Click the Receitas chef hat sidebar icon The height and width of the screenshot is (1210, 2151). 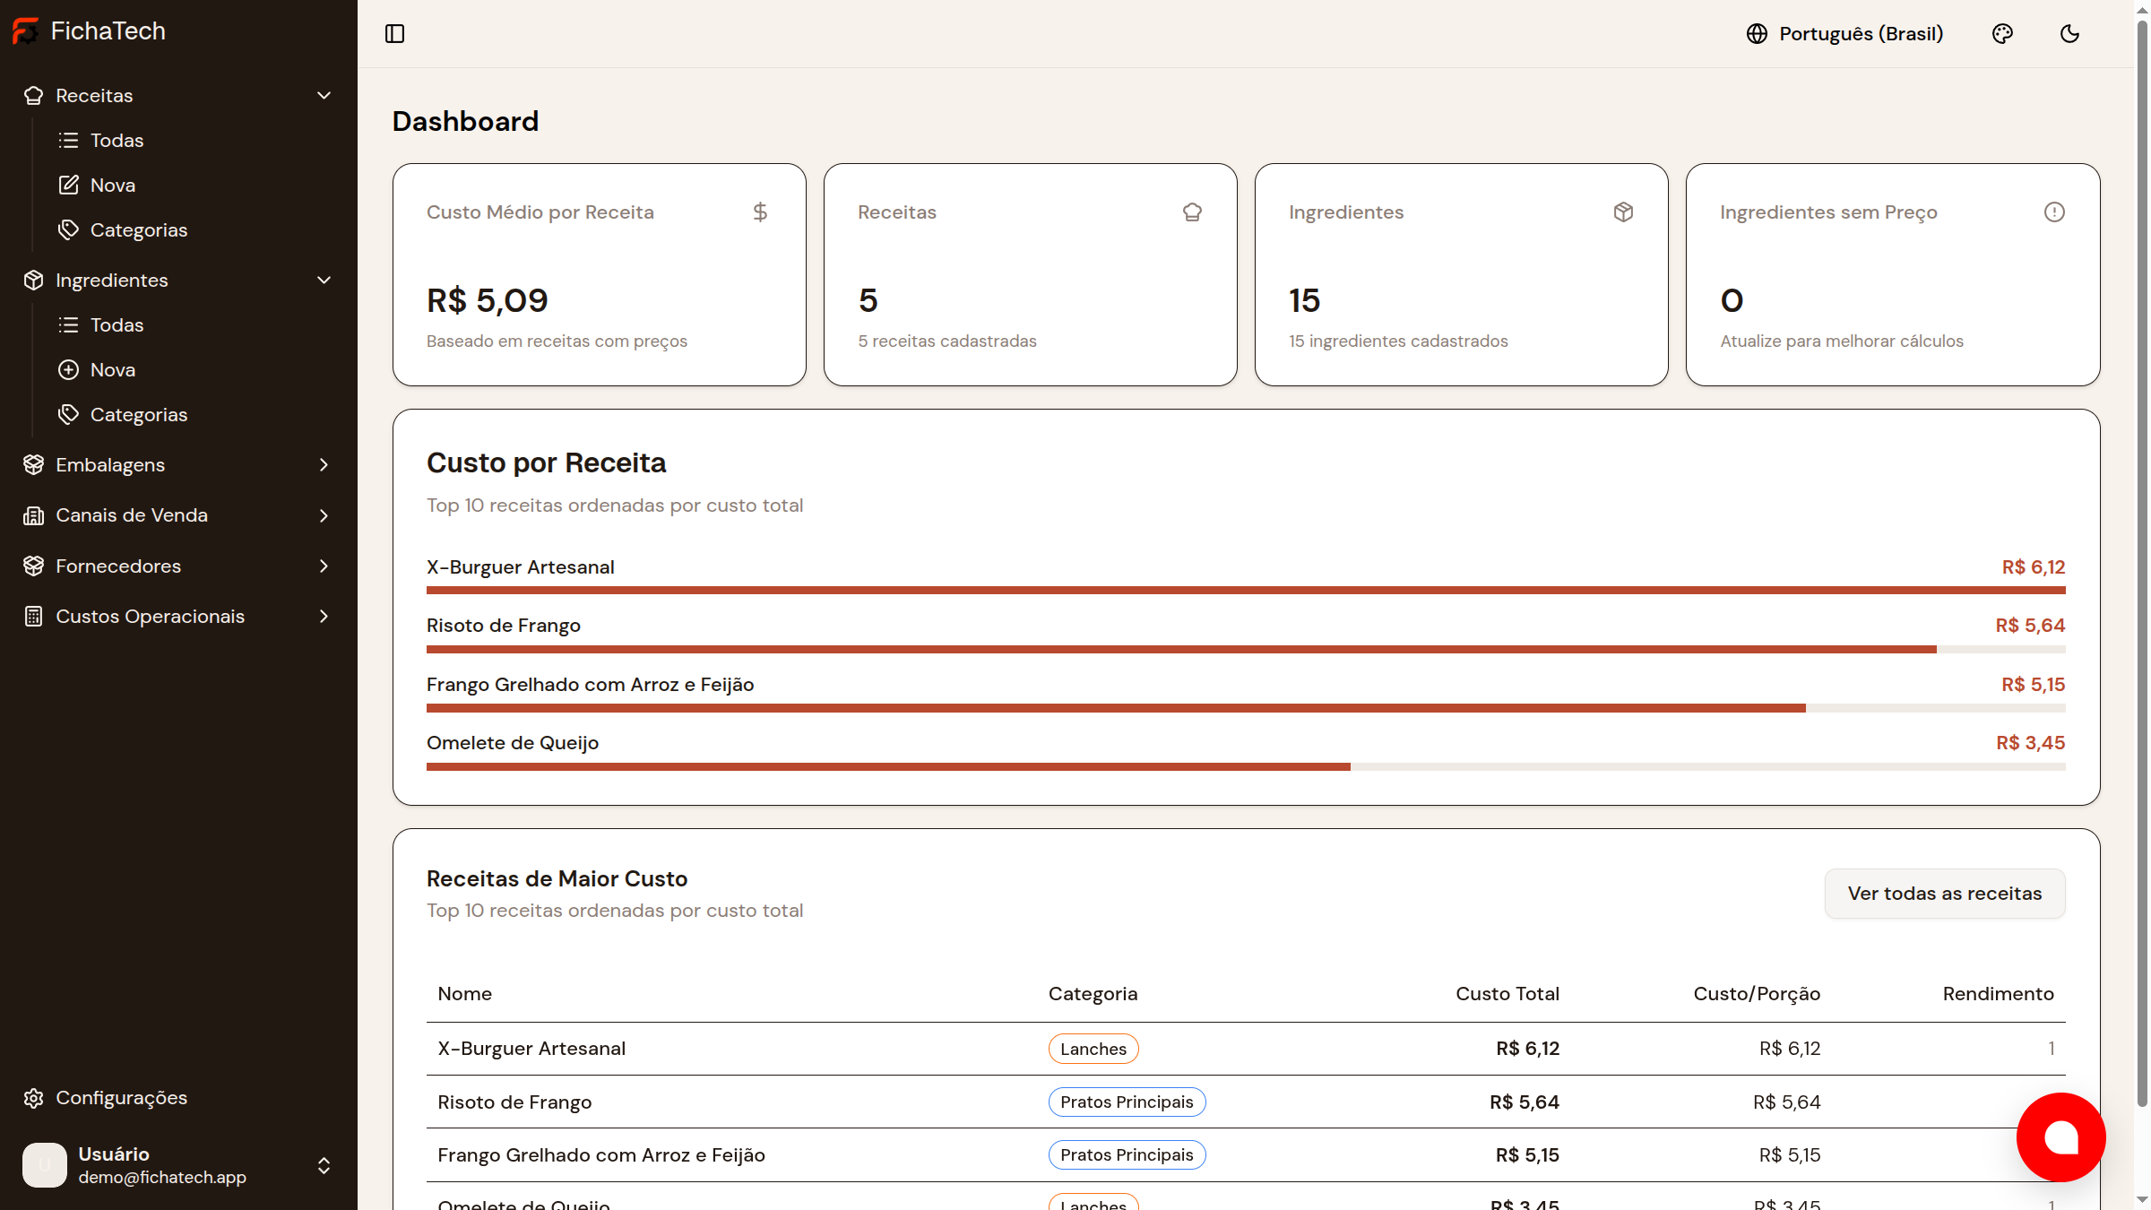34,96
